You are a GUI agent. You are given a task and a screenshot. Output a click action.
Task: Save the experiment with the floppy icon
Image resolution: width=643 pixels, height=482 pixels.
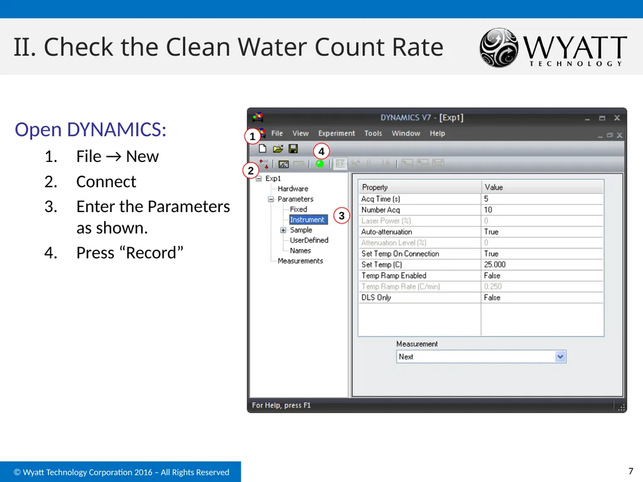(x=293, y=149)
